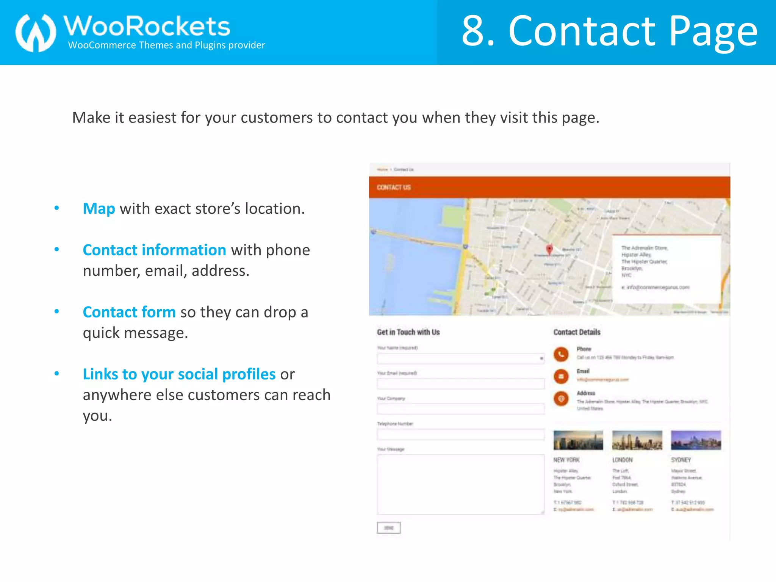Click the email link under Email heading
The width and height of the screenshot is (776, 582).
click(x=602, y=380)
